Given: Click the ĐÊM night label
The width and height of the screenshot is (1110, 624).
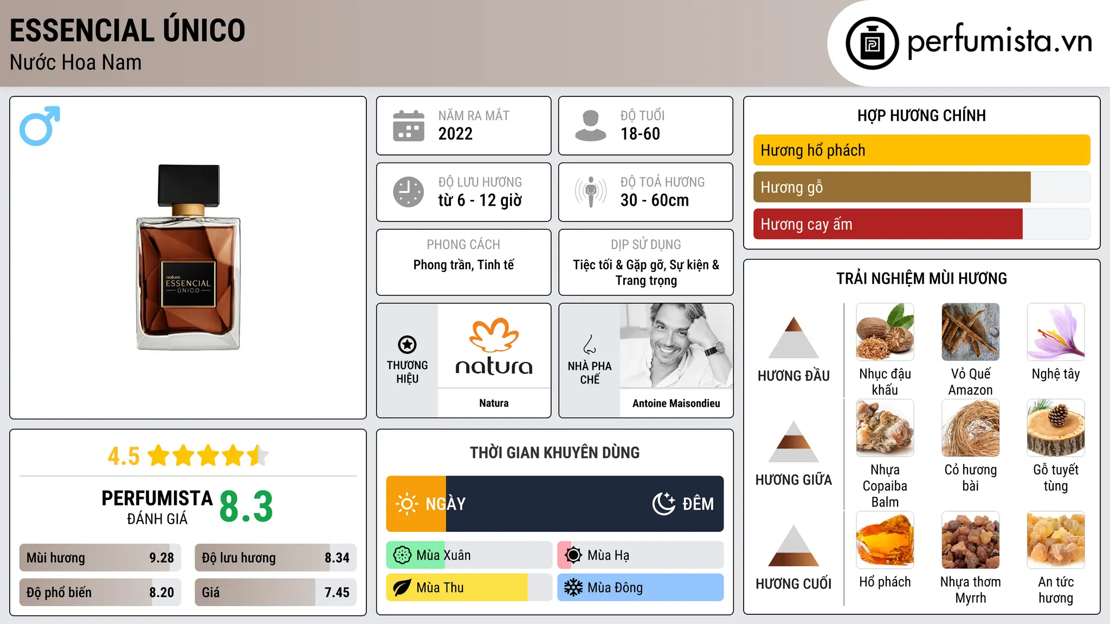Looking at the screenshot, I should click(x=698, y=504).
